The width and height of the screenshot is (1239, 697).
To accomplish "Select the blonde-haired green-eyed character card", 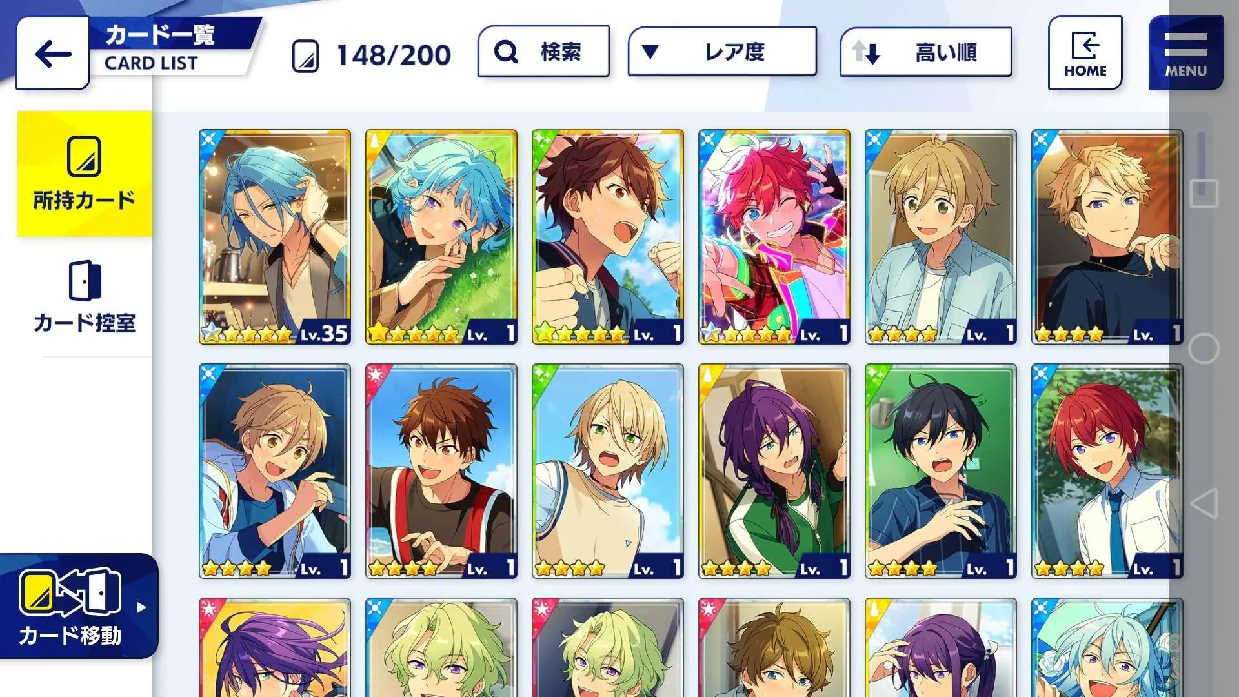I will click(607, 471).
